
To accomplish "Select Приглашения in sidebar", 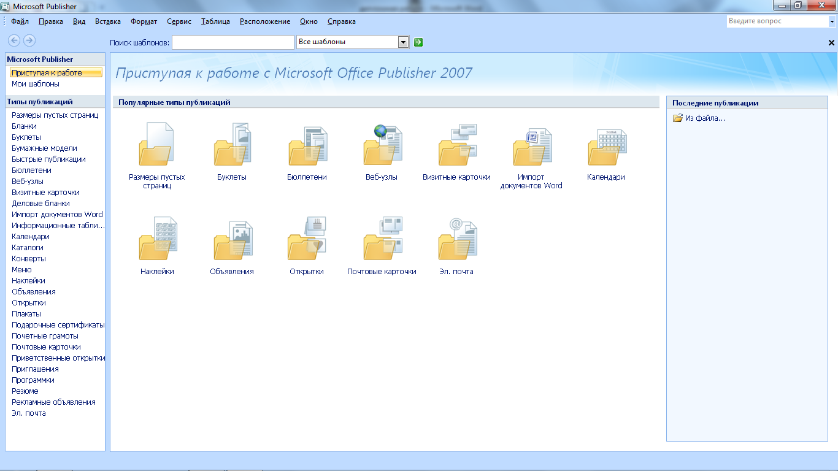I will point(35,369).
